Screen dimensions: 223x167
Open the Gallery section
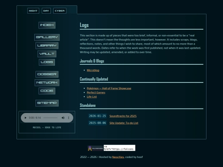(x=47, y=37)
